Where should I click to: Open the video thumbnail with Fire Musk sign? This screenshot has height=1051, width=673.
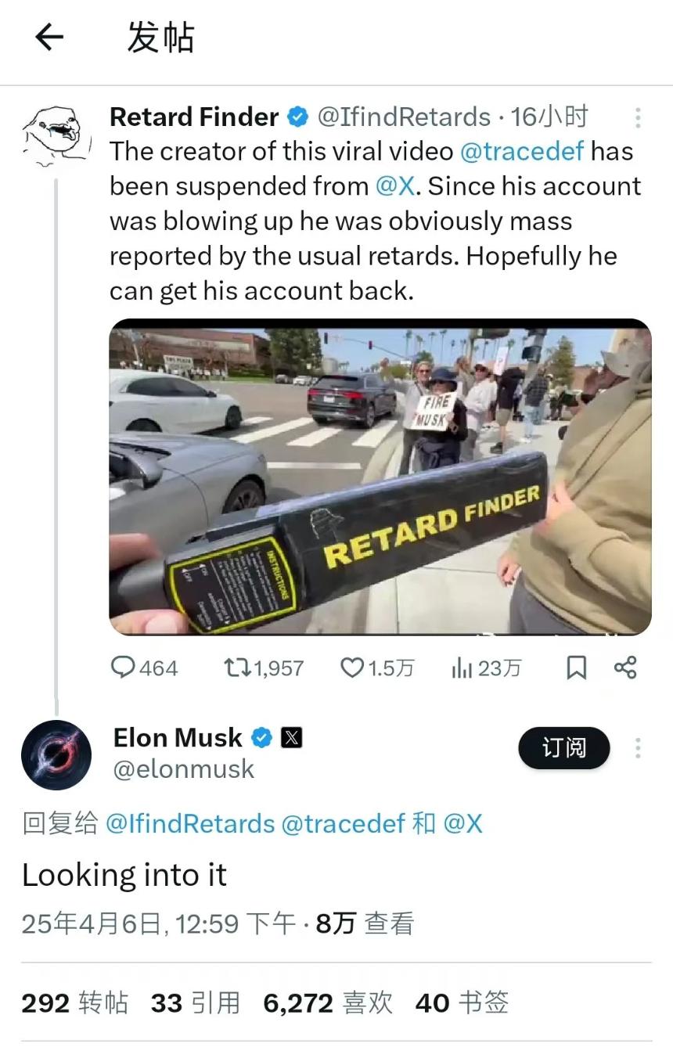[x=380, y=477]
